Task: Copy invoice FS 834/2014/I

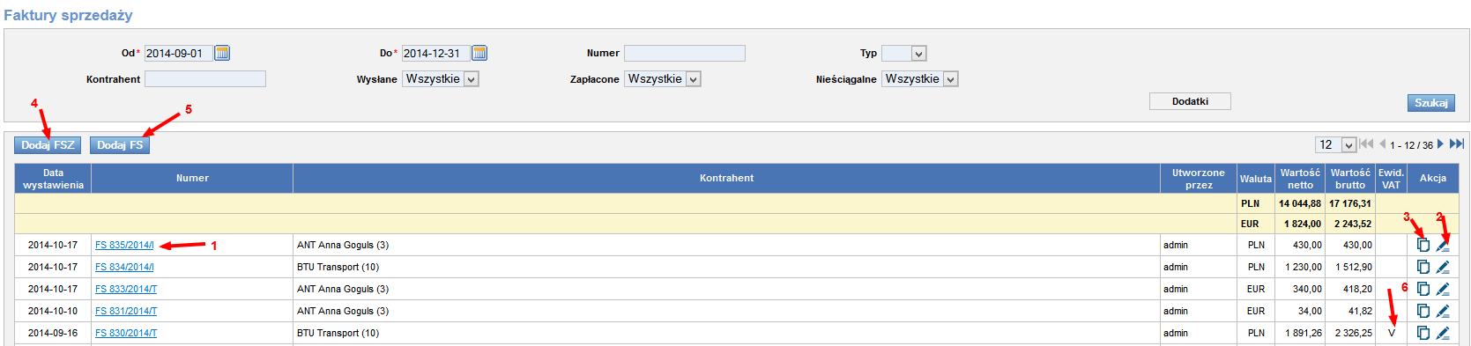Action: coord(1423,267)
